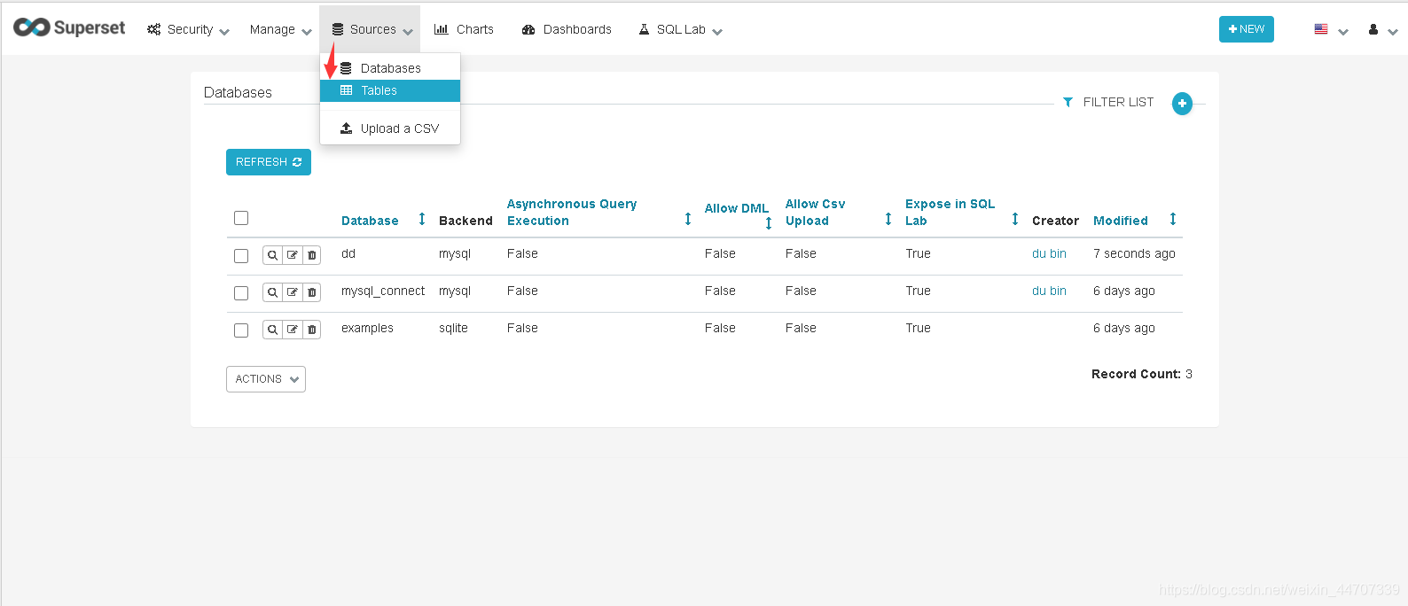Show details for dd database
Viewport: 1408px width, 606px height.
pyautogui.click(x=272, y=255)
